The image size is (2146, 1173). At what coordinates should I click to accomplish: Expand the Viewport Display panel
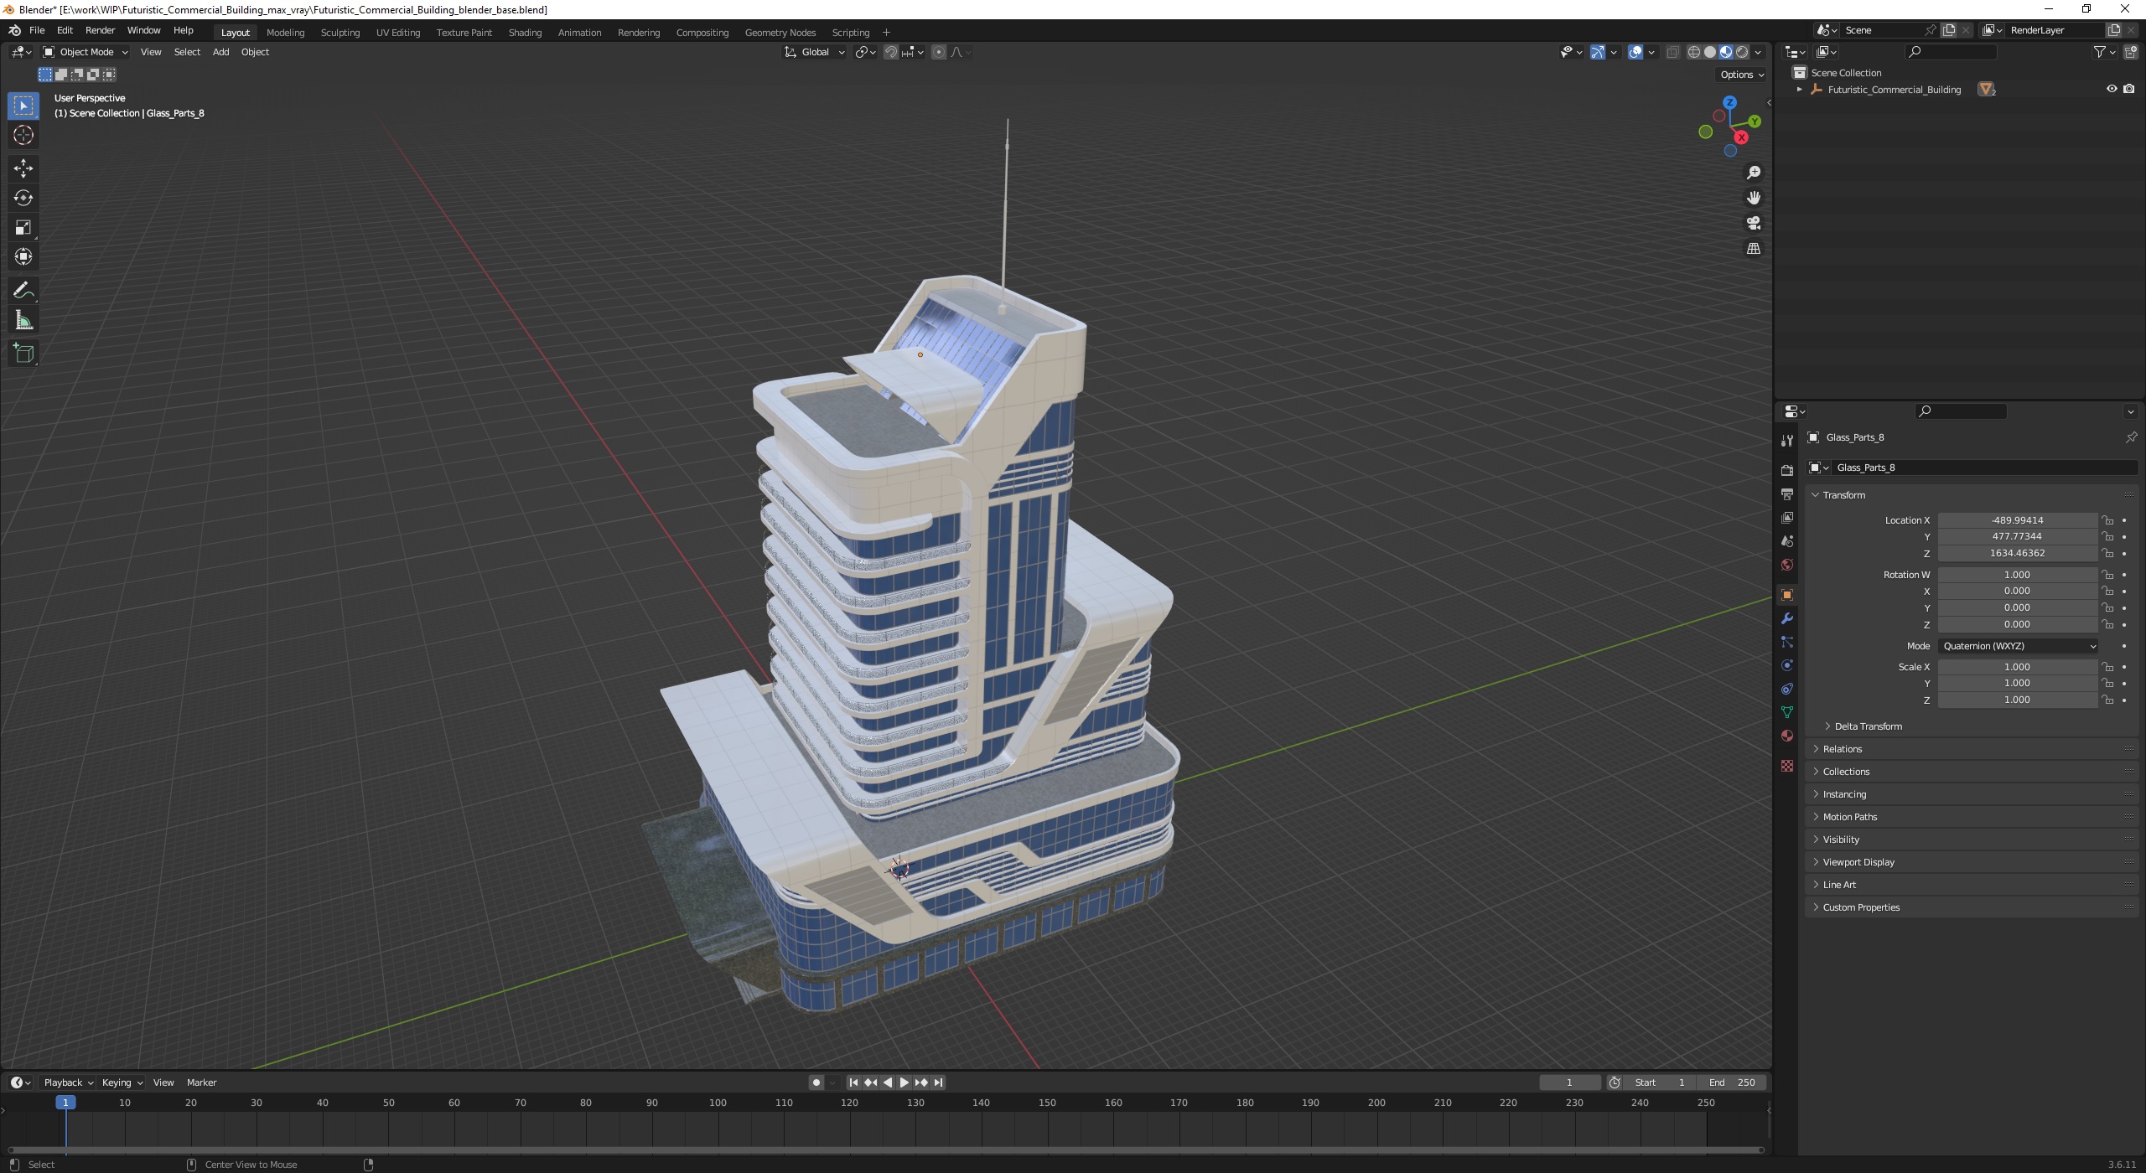coord(1858,862)
